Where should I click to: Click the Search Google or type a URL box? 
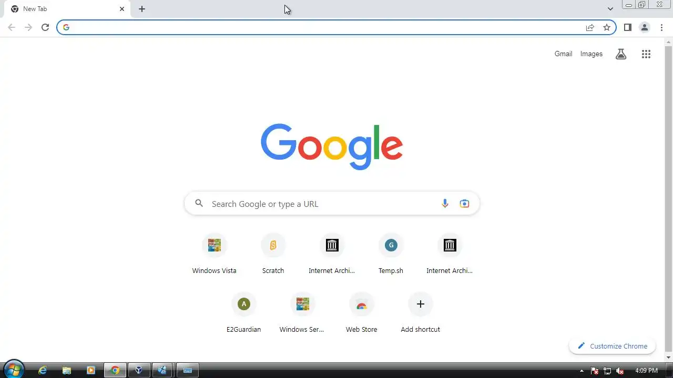pos(332,204)
